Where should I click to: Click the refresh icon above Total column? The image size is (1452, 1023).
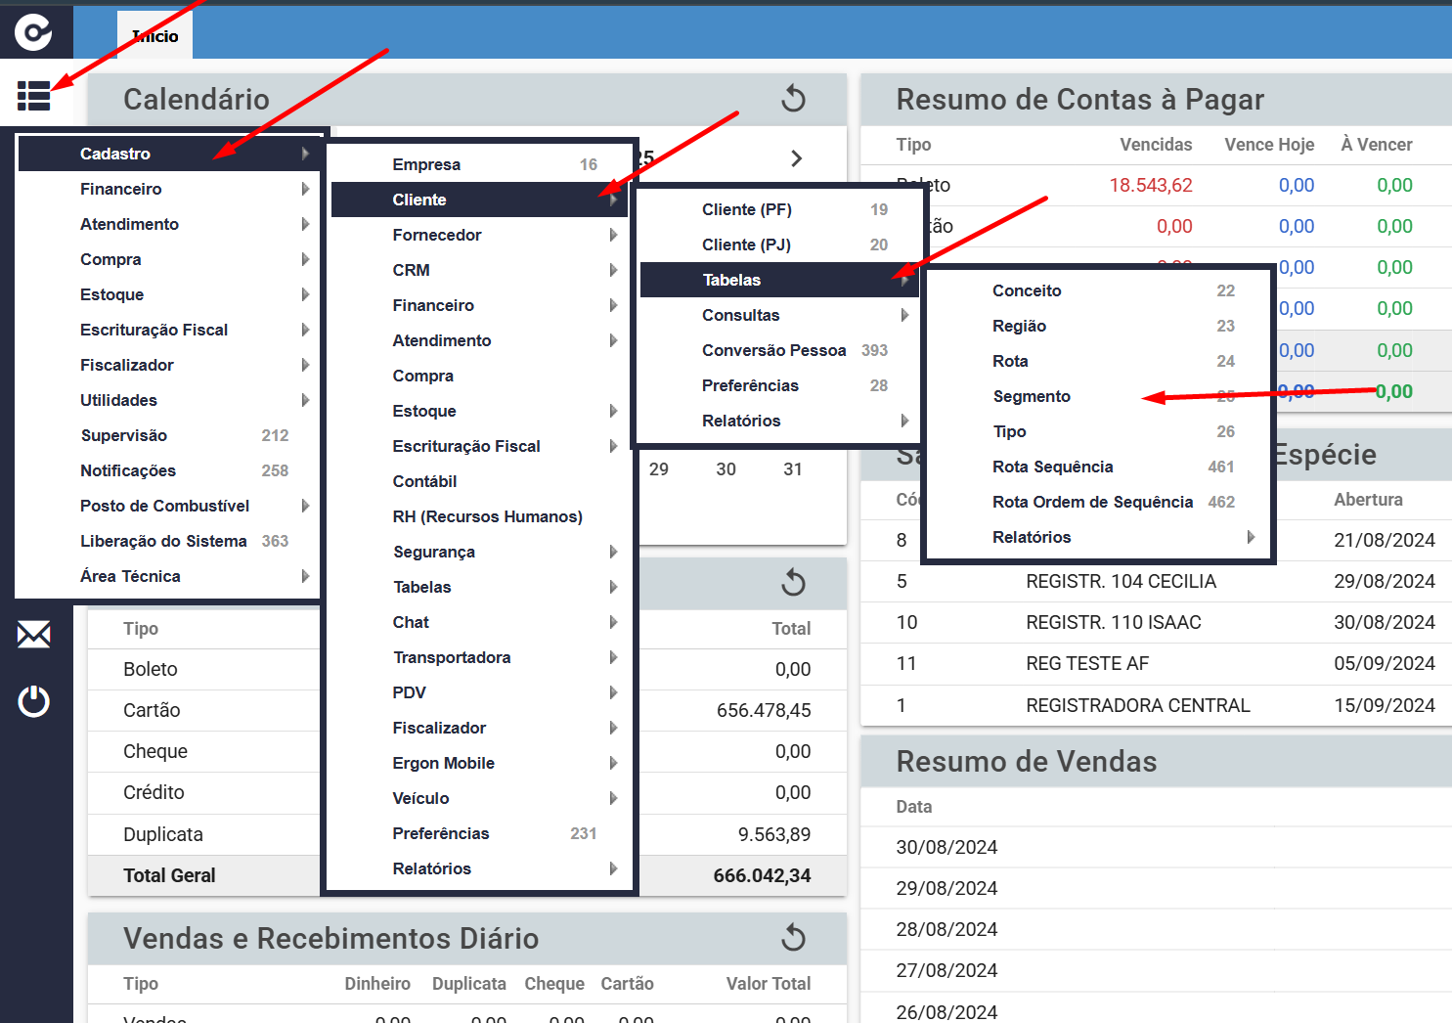pyautogui.click(x=794, y=583)
